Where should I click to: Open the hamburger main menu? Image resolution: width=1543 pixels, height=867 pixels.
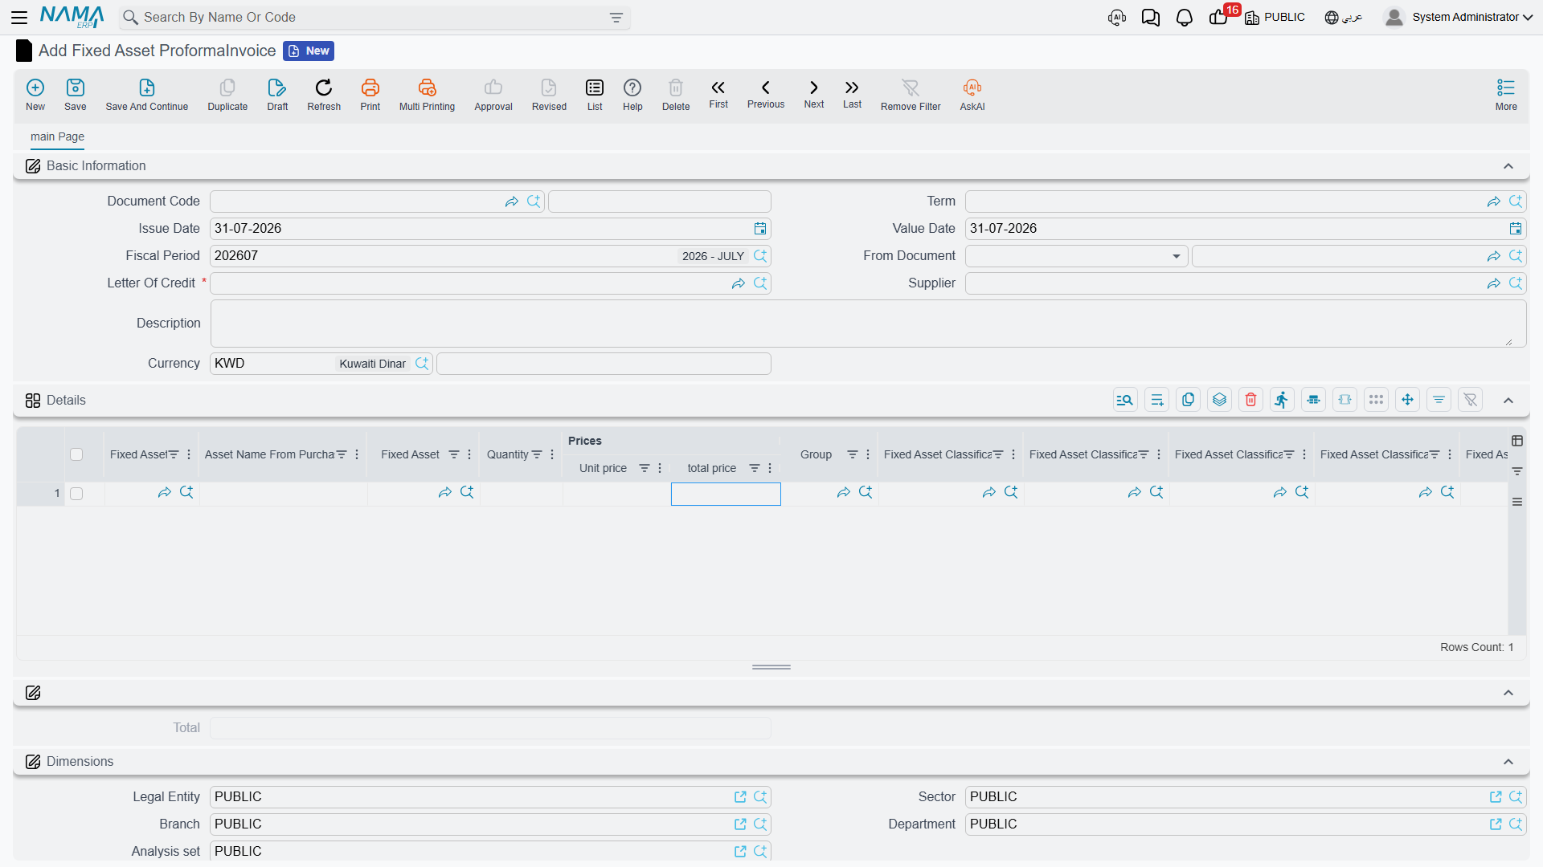19,17
